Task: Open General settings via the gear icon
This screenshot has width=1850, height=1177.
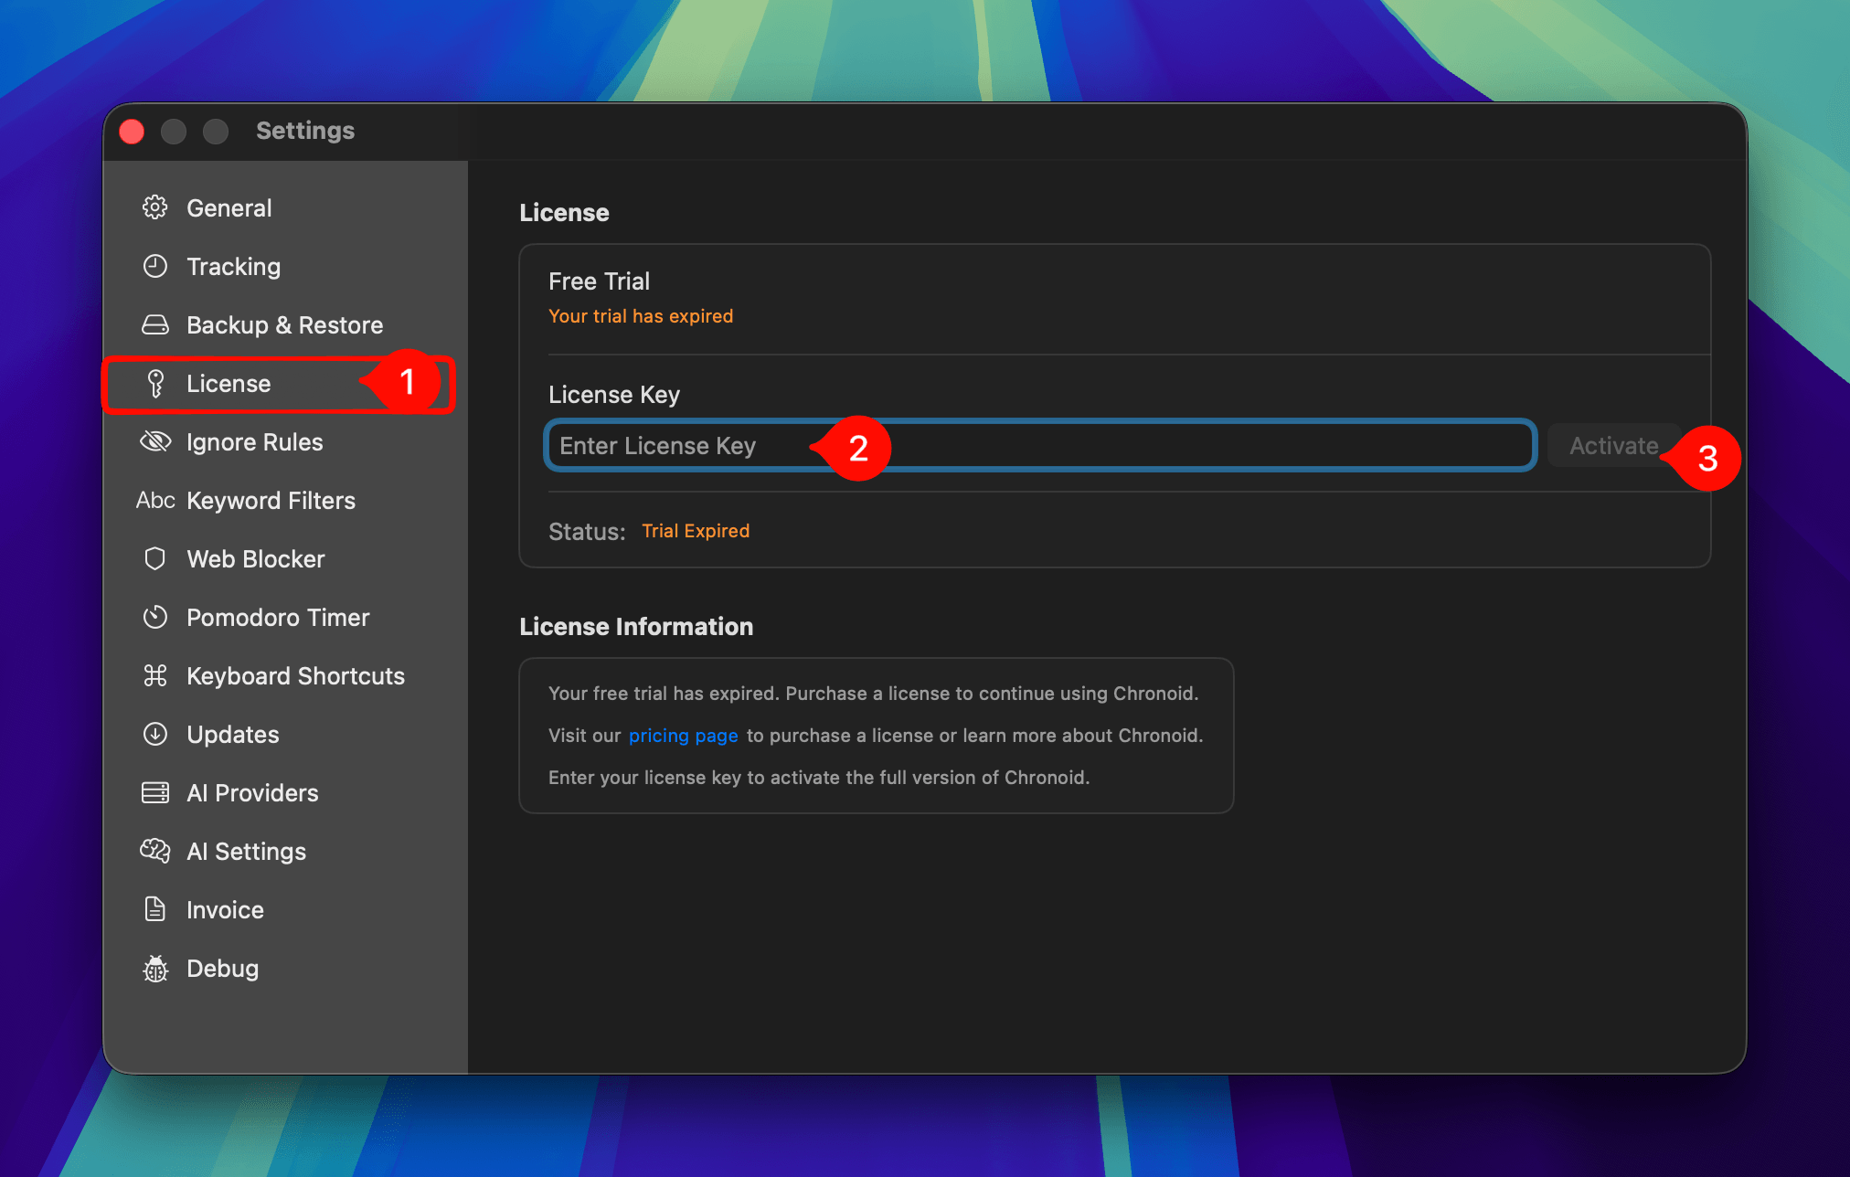Action: 156,207
